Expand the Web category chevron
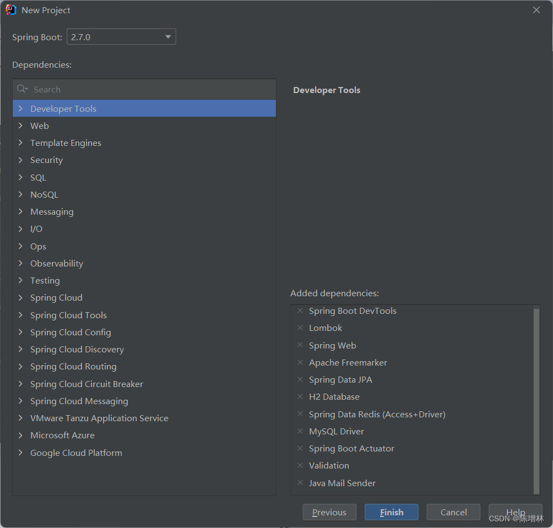553x528 pixels. [x=20, y=126]
